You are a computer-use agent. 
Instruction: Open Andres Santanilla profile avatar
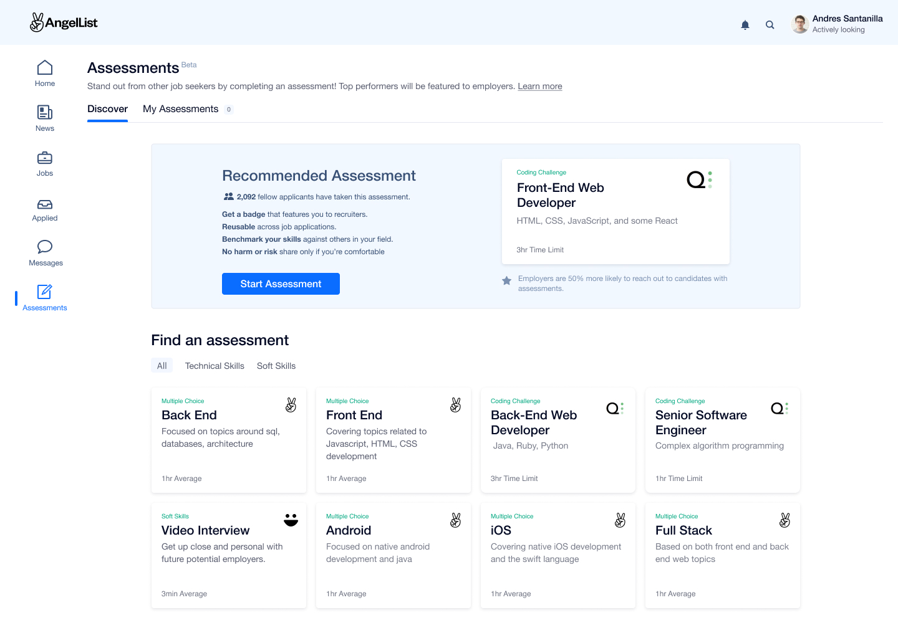click(800, 24)
